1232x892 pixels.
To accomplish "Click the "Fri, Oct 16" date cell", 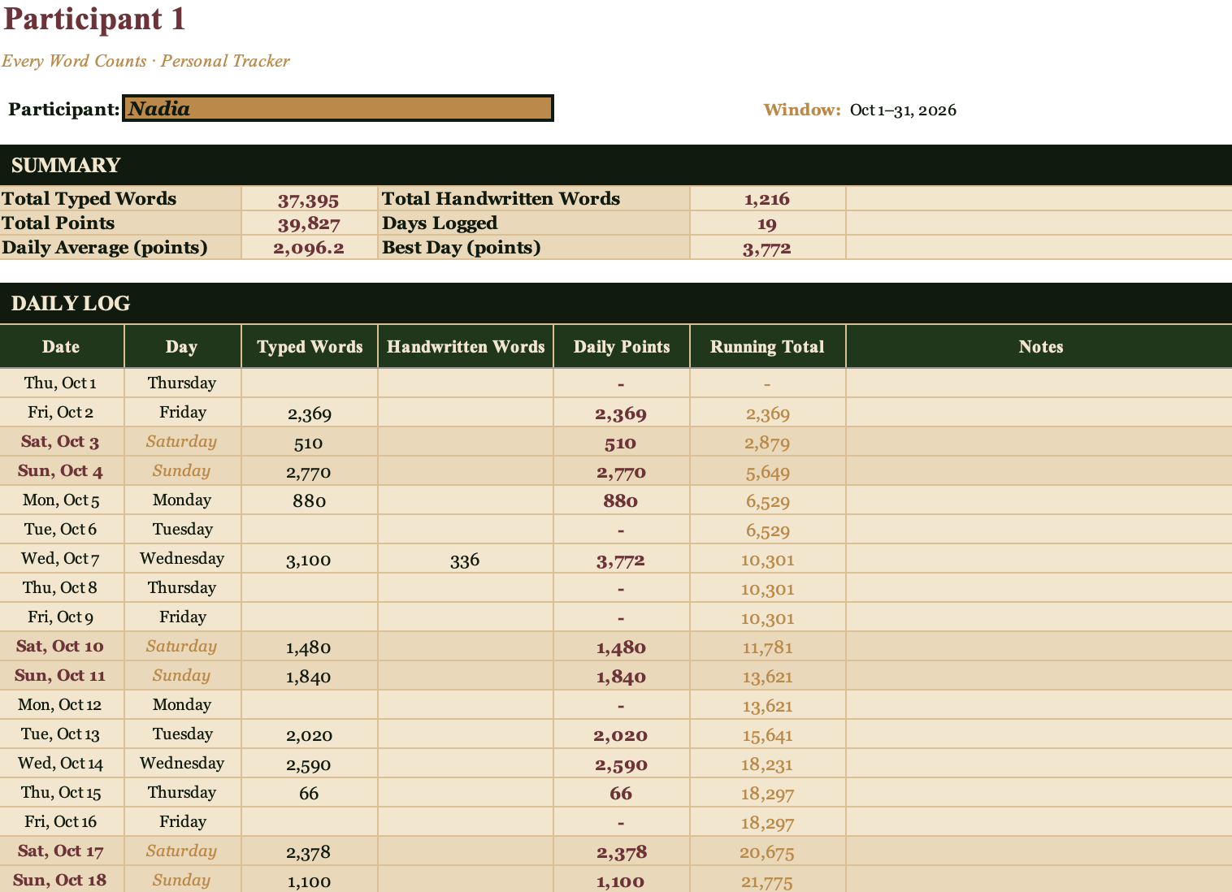I will [61, 822].
